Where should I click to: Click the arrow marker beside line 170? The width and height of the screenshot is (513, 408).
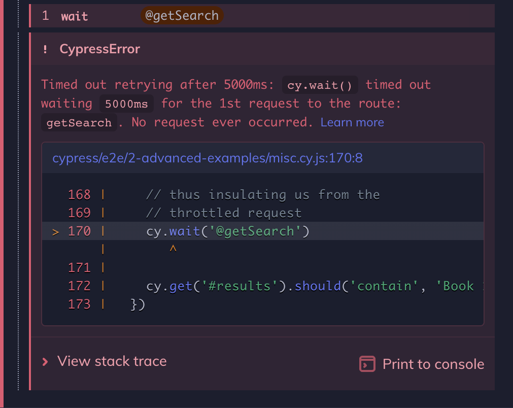click(x=56, y=231)
